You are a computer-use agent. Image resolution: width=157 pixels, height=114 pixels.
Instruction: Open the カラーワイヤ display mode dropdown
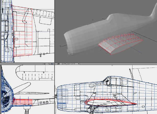pos(73,64)
